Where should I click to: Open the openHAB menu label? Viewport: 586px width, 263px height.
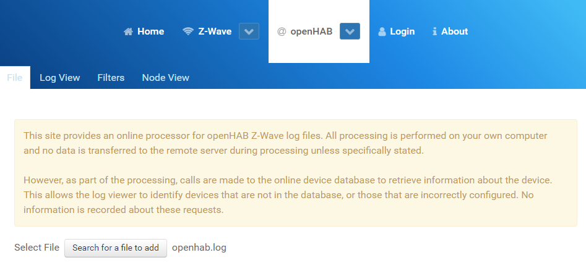(x=311, y=31)
